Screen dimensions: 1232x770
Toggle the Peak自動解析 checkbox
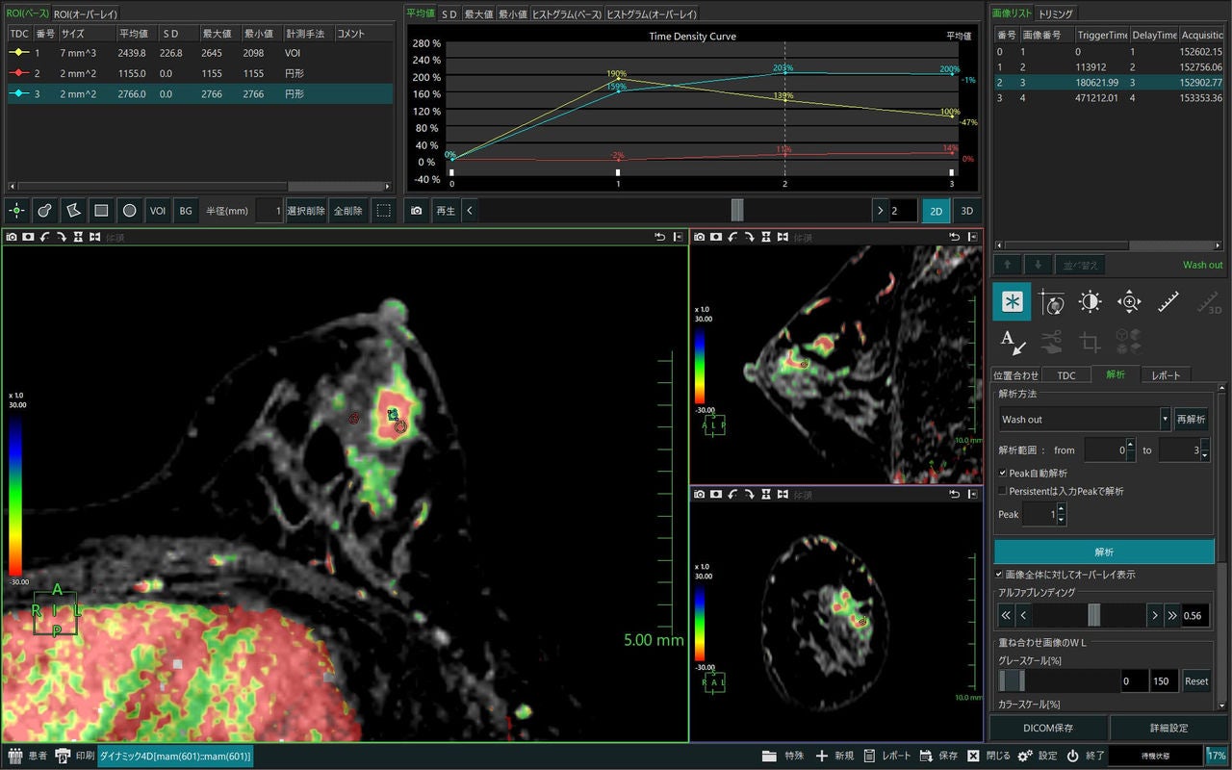click(1003, 473)
